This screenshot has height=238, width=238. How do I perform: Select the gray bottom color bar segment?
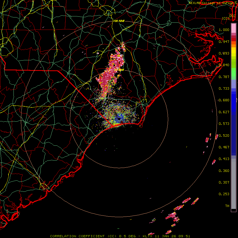[234, 184]
